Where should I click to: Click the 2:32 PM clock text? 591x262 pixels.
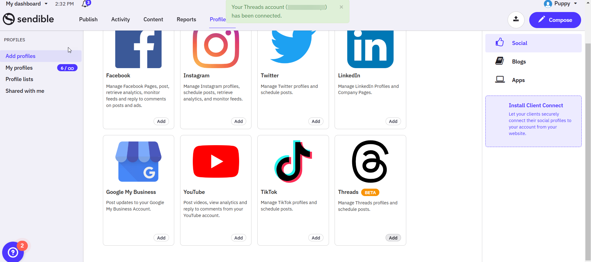(65, 4)
